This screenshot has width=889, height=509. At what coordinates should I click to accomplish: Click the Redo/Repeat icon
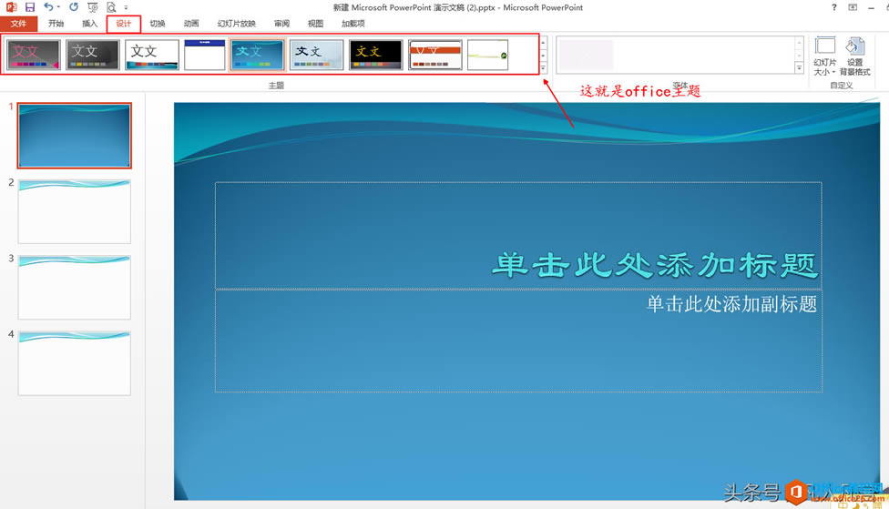tap(74, 6)
